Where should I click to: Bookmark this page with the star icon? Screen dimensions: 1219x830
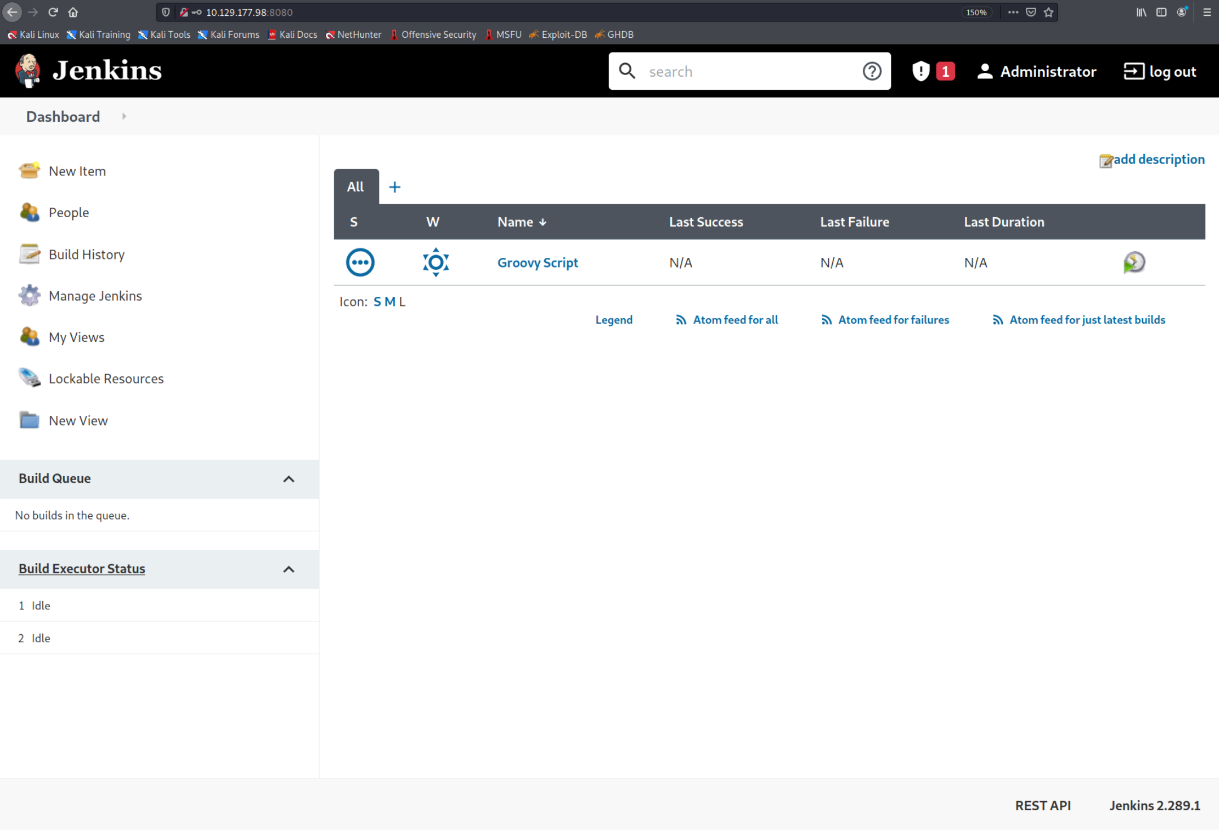pyautogui.click(x=1048, y=12)
